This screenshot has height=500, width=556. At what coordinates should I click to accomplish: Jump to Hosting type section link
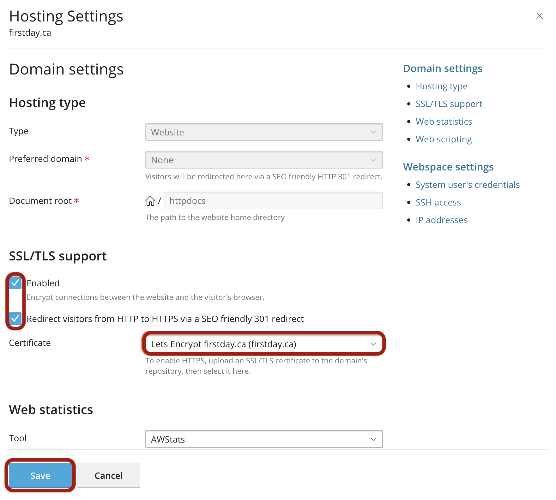(x=441, y=86)
